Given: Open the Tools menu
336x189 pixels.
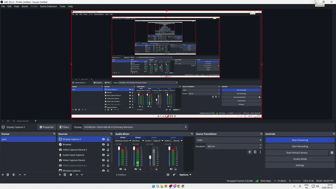Looking at the screenshot, I should 62,6.
